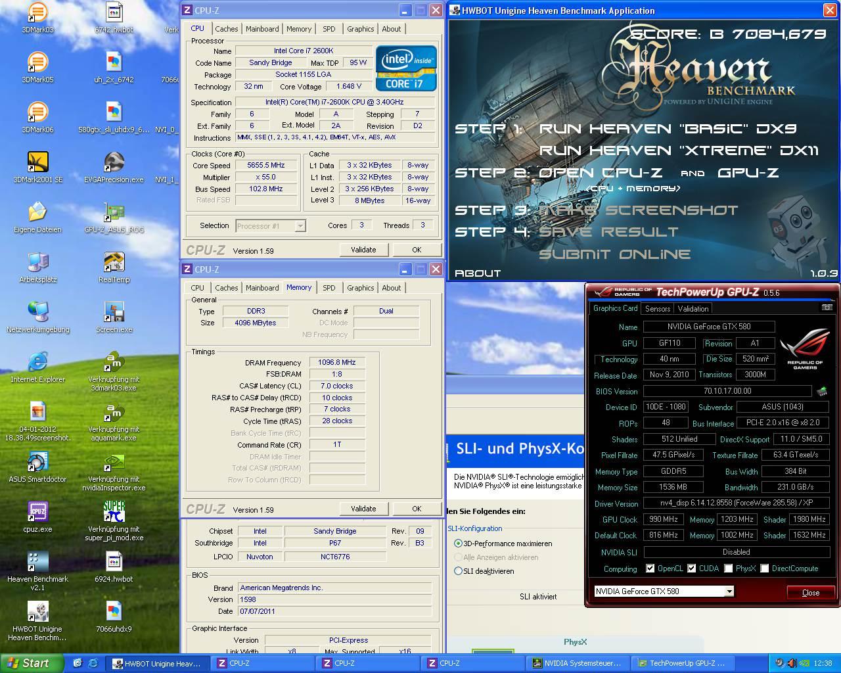
Task: Click the Core Speed value field
Action: pos(266,166)
